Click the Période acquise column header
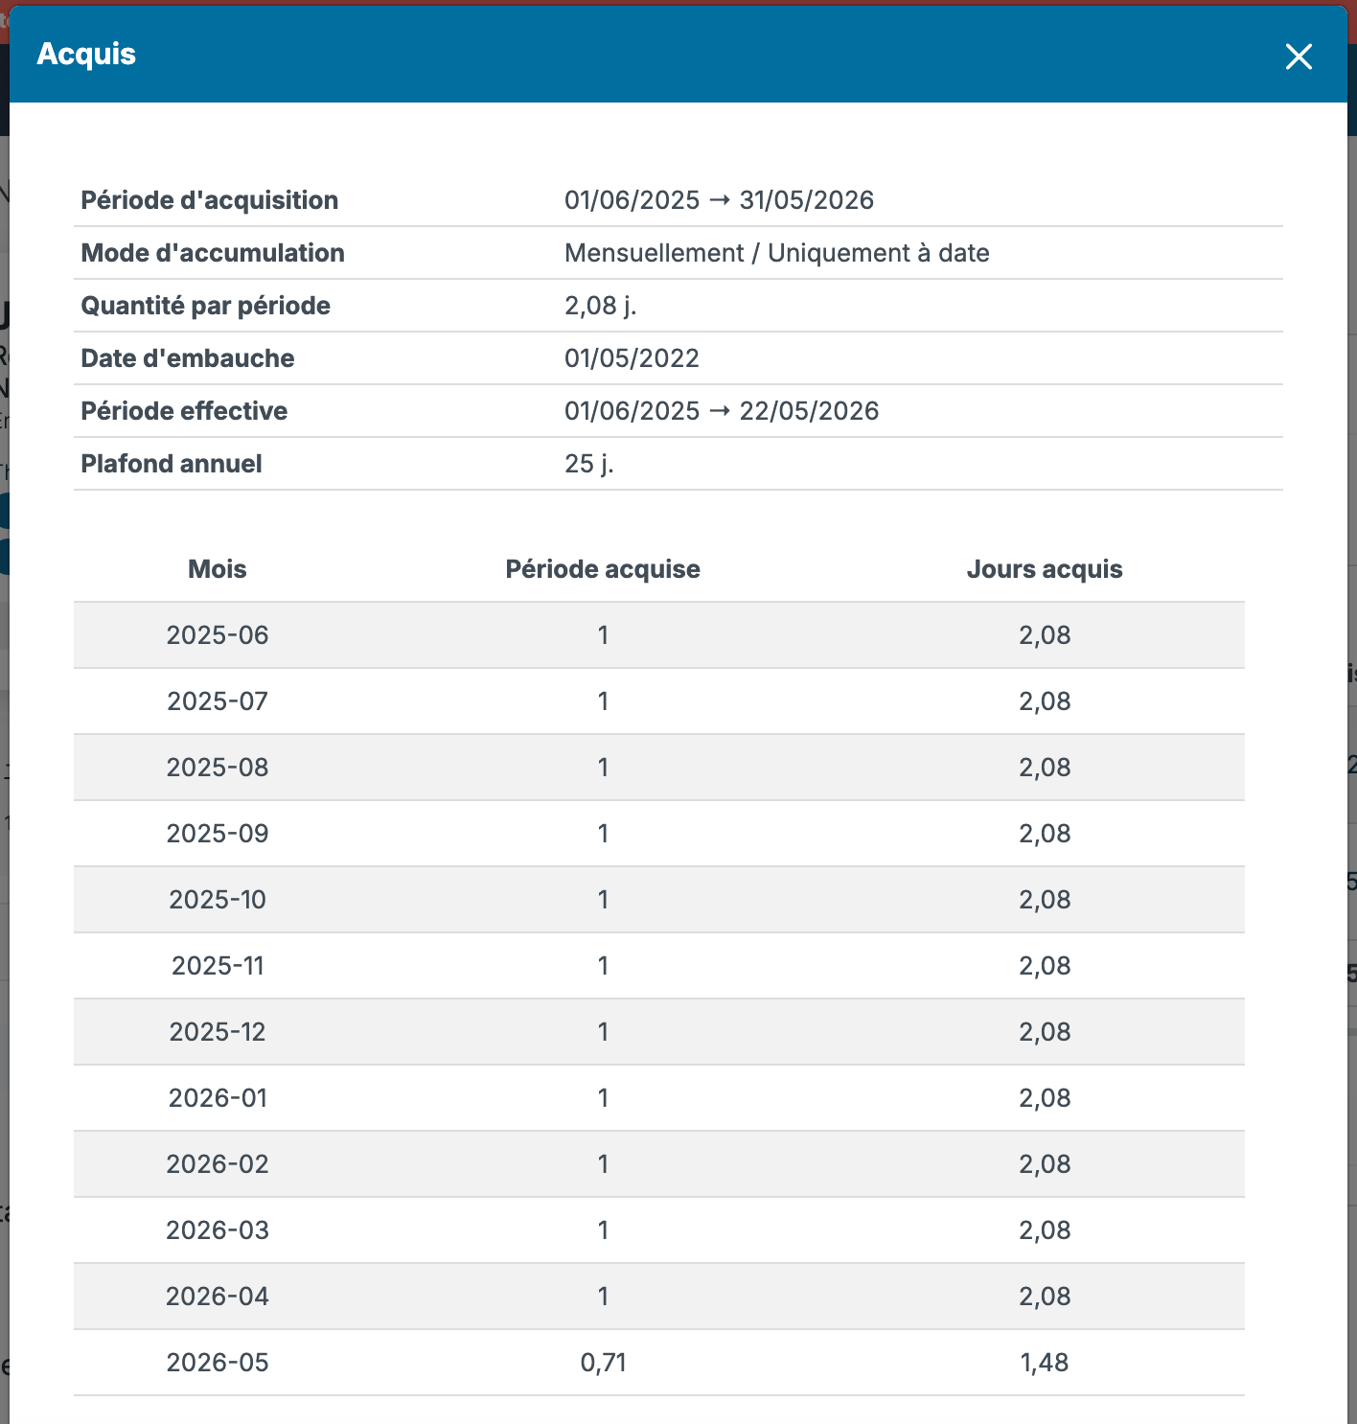1357x1424 pixels. tap(603, 569)
